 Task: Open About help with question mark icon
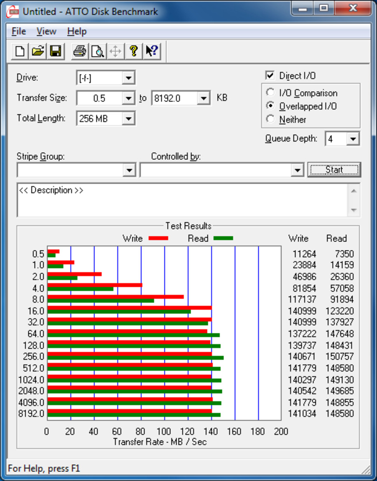pyautogui.click(x=133, y=51)
